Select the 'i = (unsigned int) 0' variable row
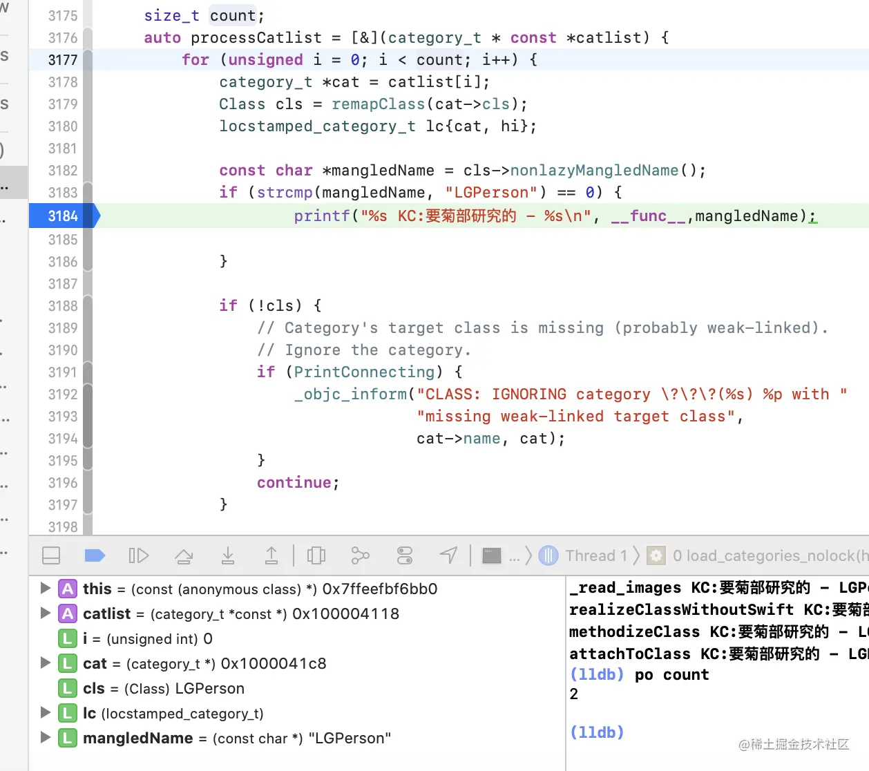This screenshot has width=869, height=771. pyautogui.click(x=297, y=638)
